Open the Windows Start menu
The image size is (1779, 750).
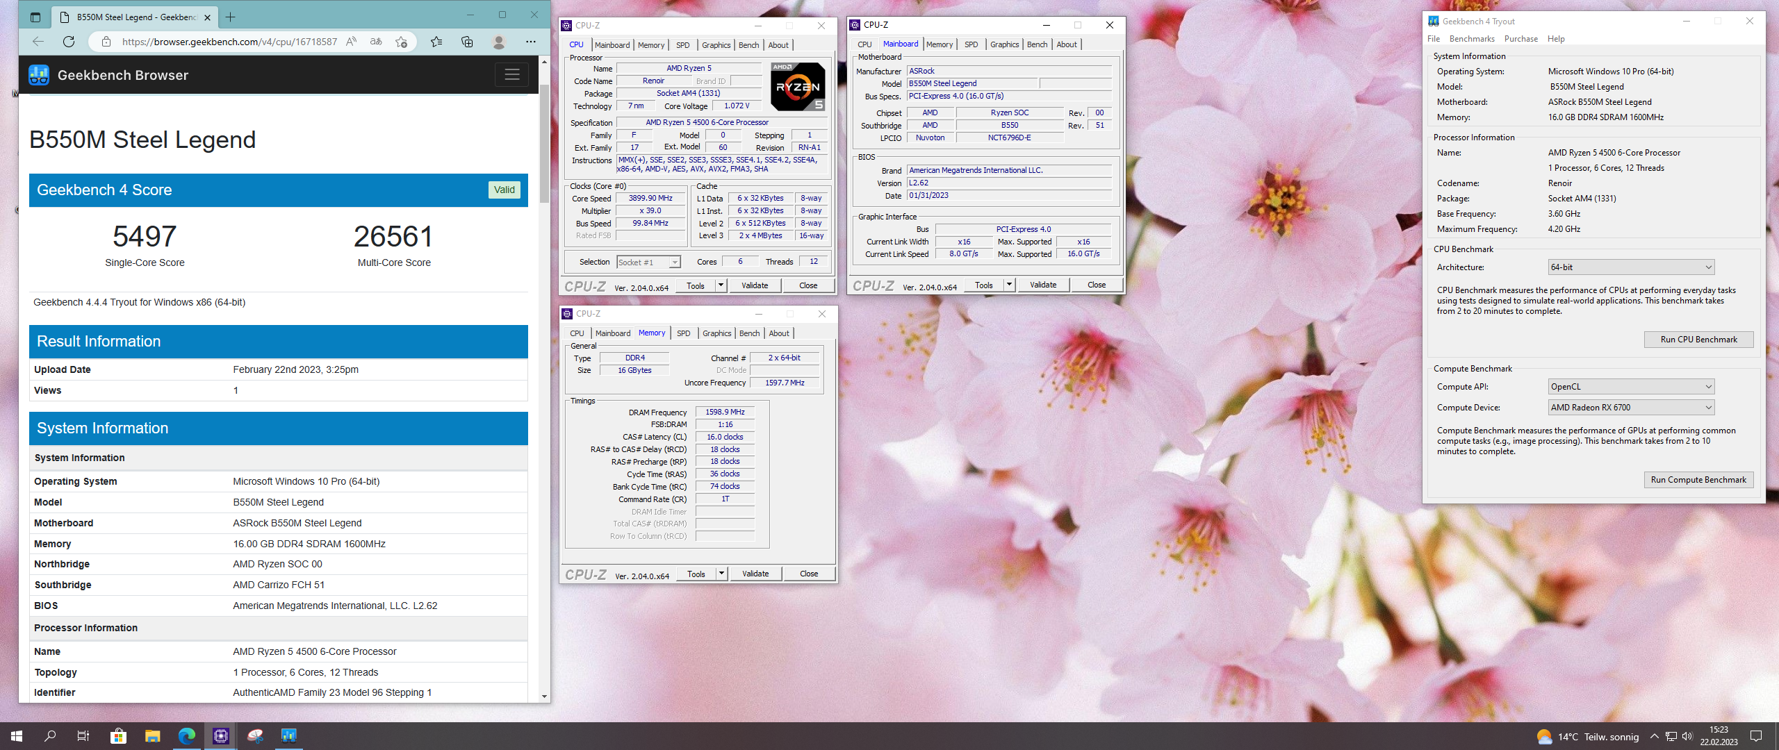17,736
